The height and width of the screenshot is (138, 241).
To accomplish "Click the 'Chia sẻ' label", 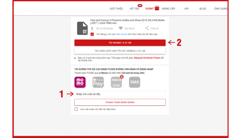I will coord(155,29).
